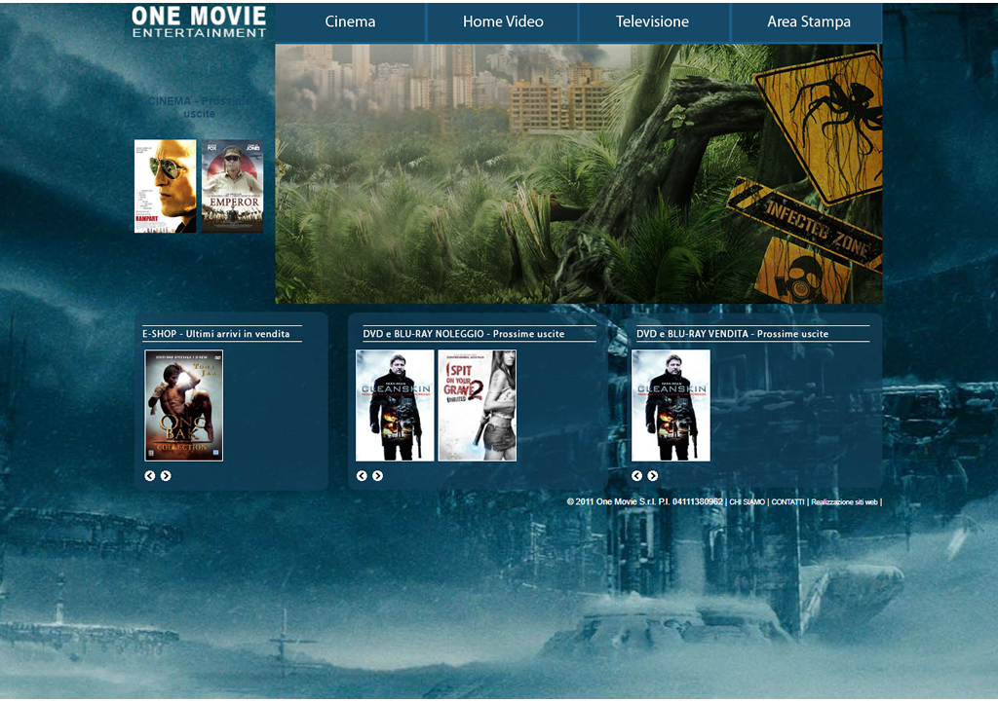
Task: Click the E-SHOP Ultimi arrivi in vendita heading
Action: coord(215,334)
